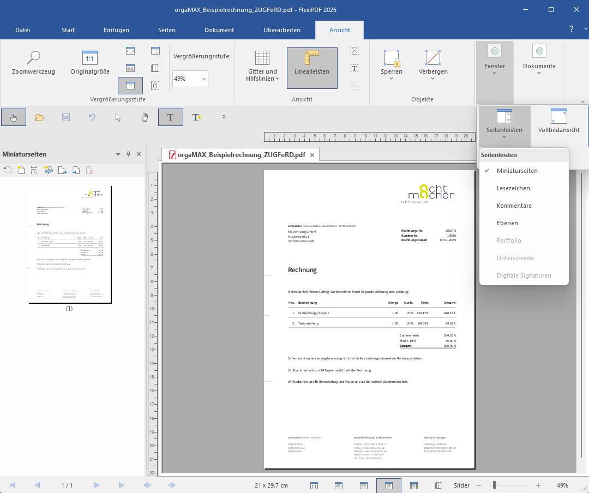Toggle the Linealleisten rulers button
This screenshot has height=493, width=589.
(312, 68)
